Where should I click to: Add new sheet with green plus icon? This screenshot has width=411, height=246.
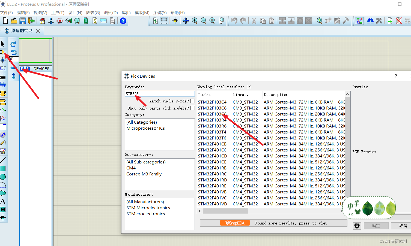point(390,21)
